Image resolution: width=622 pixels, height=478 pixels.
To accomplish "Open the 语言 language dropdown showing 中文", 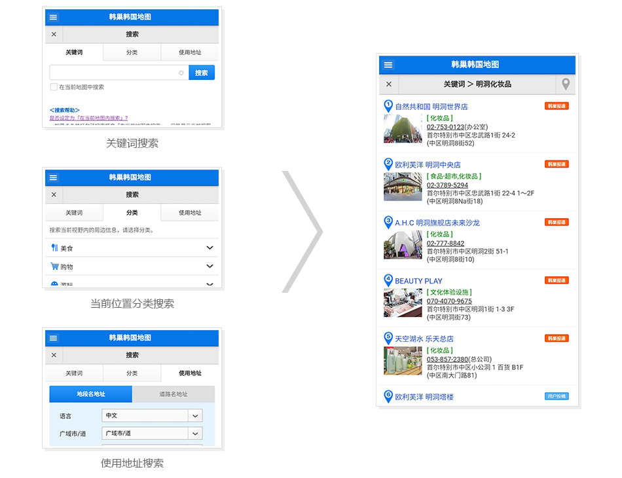I will pyautogui.click(x=151, y=415).
